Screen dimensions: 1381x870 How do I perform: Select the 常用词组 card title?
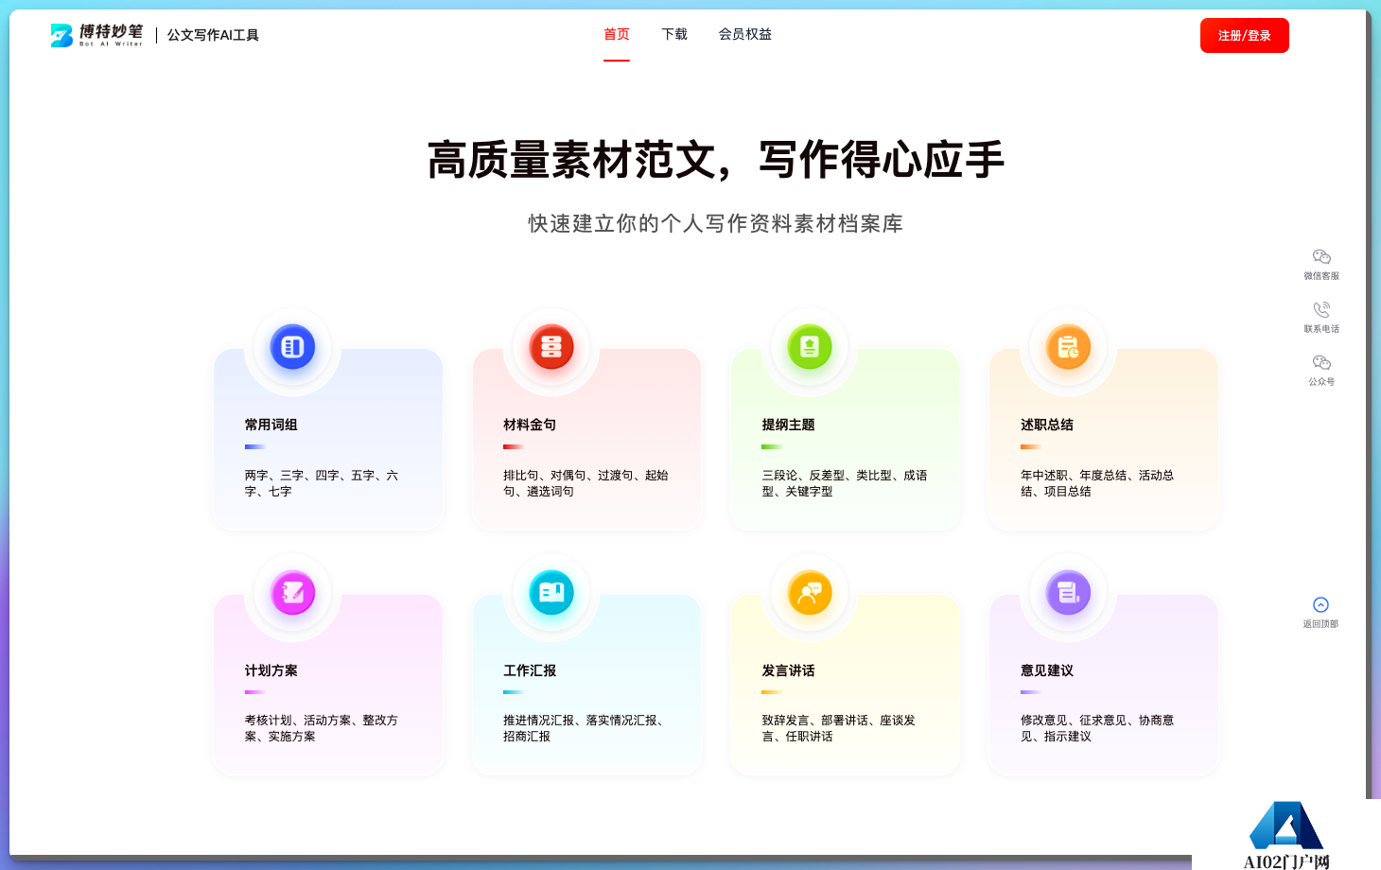(271, 425)
